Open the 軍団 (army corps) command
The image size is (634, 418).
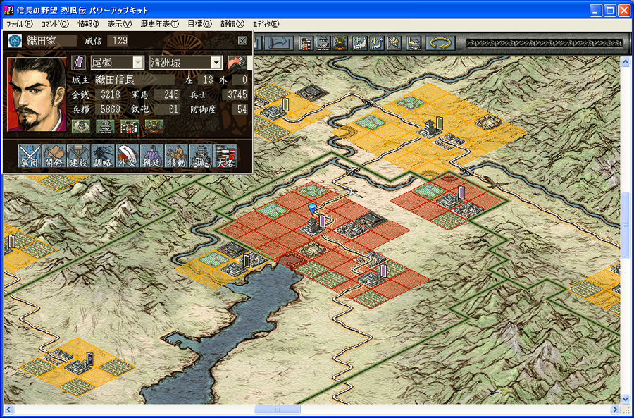click(30, 156)
